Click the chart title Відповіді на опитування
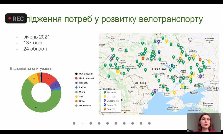Viewport: 223px width, 134px height. (x=31, y=68)
